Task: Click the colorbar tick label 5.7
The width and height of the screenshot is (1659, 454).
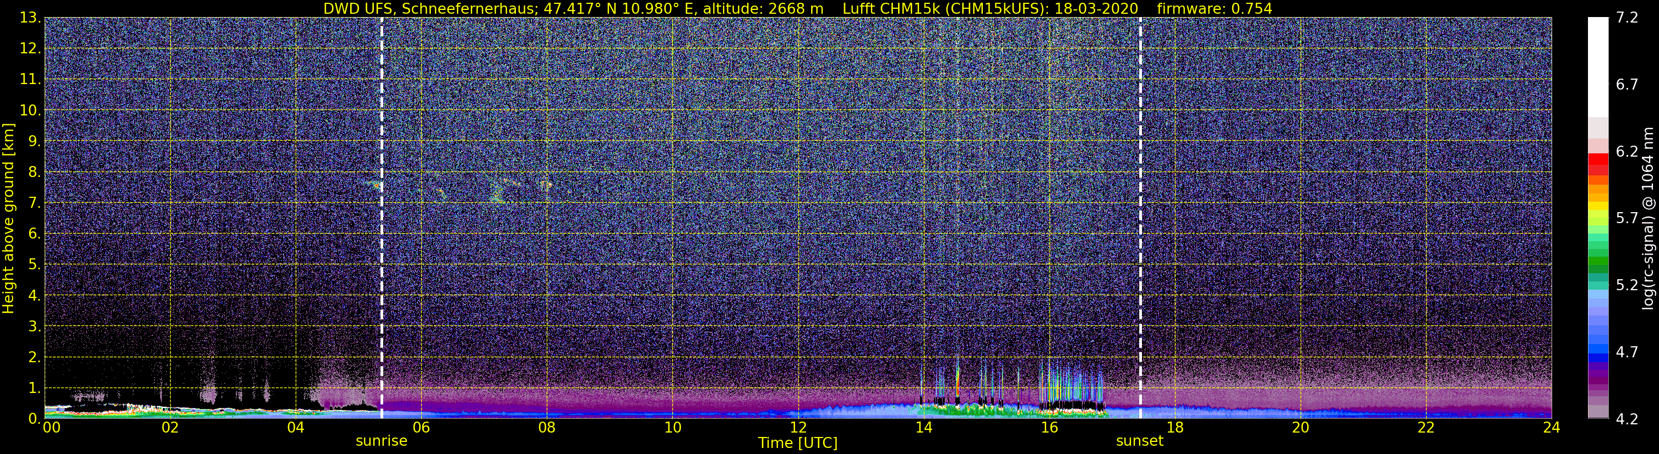Action: (x=1627, y=219)
